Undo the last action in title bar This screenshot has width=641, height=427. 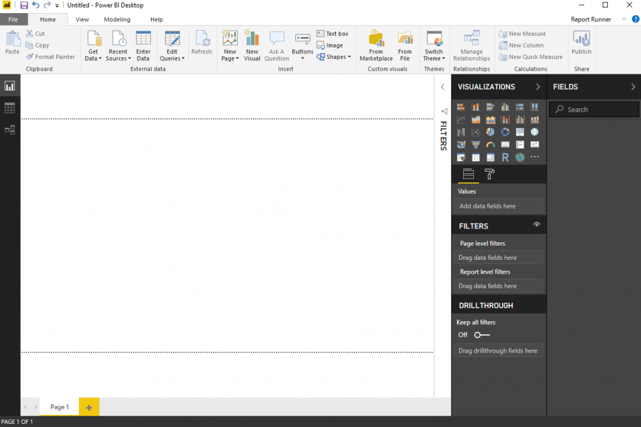[x=36, y=5]
